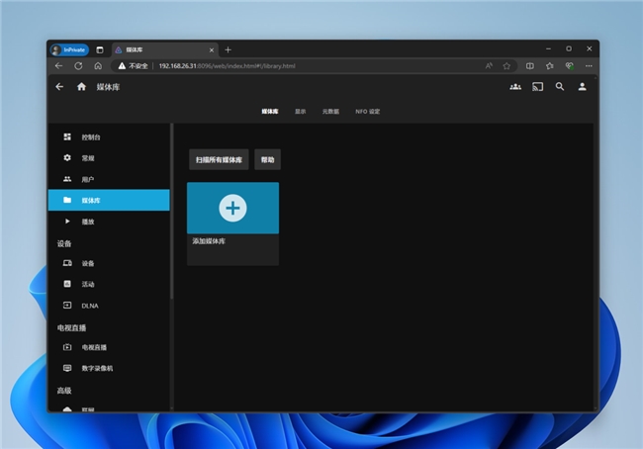
Task: Switch to the NFO 设定 tab
Action: (x=367, y=111)
